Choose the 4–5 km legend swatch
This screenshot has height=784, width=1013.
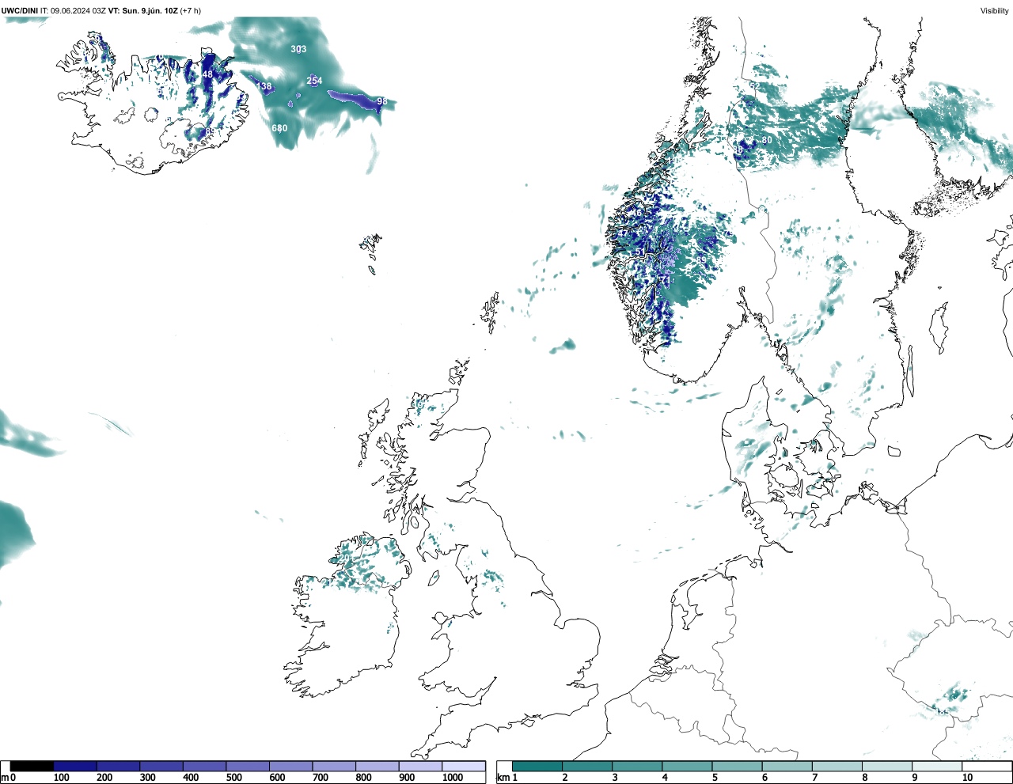pyautogui.click(x=687, y=767)
